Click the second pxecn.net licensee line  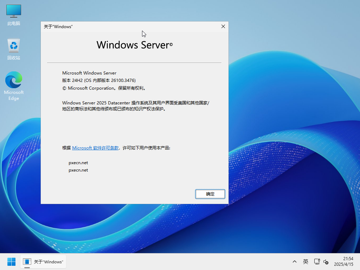[x=78, y=170]
